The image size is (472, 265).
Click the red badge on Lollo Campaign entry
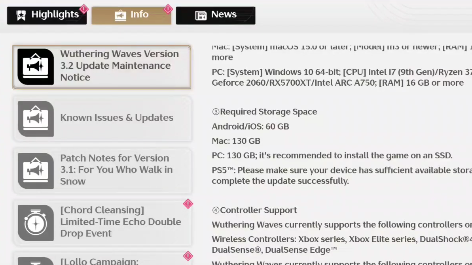click(188, 256)
